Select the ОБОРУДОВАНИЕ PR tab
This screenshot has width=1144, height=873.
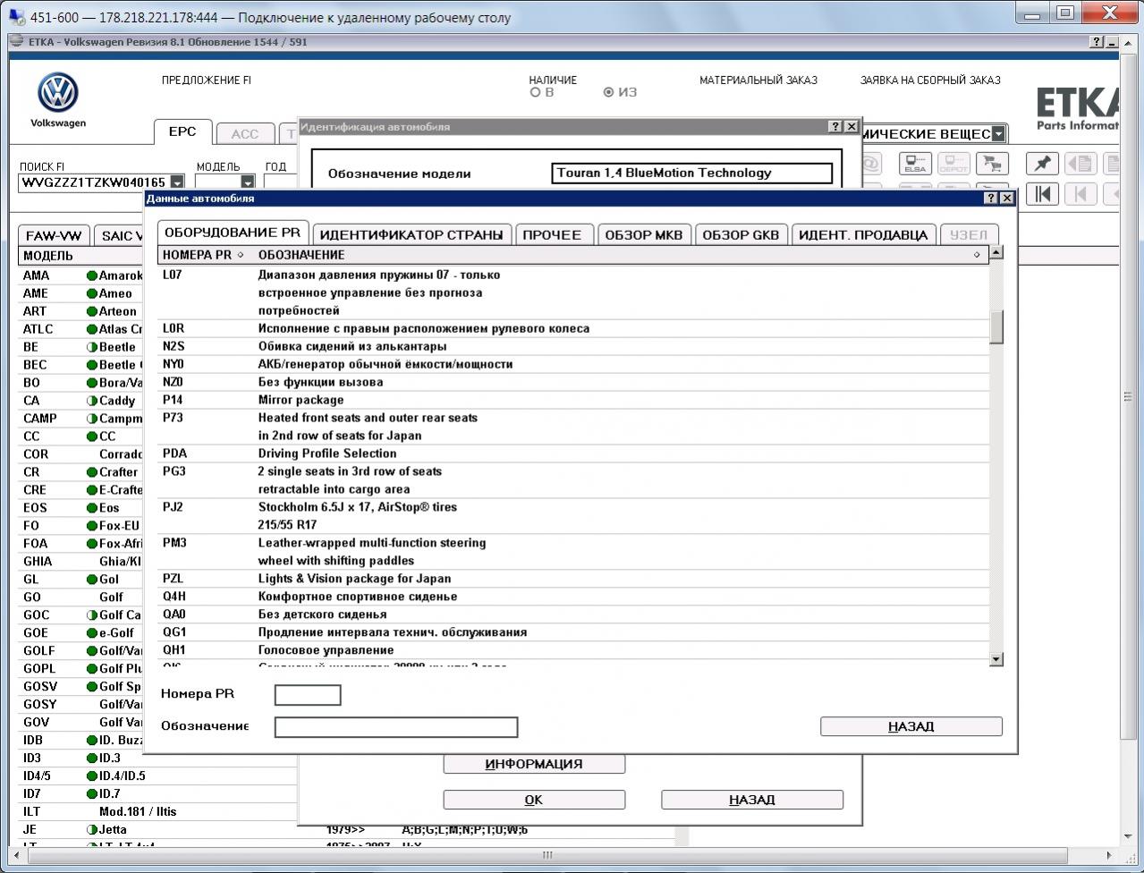click(233, 233)
